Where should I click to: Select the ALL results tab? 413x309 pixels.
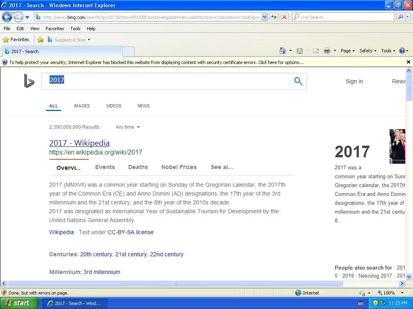tap(54, 106)
